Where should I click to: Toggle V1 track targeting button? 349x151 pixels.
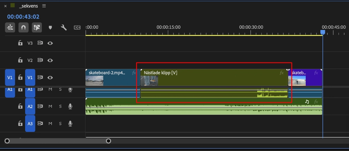pos(30,77)
